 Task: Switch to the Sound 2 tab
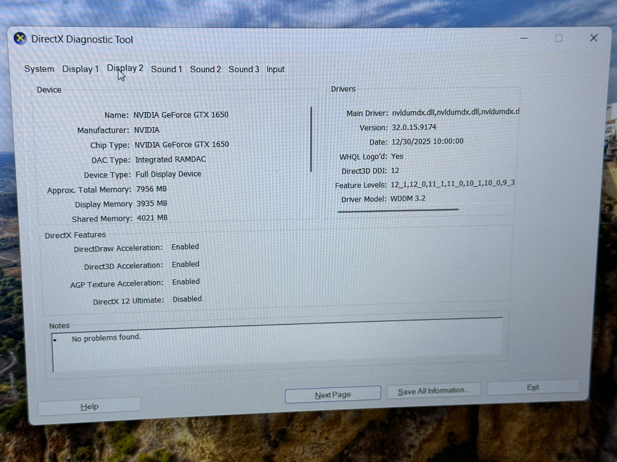(205, 69)
